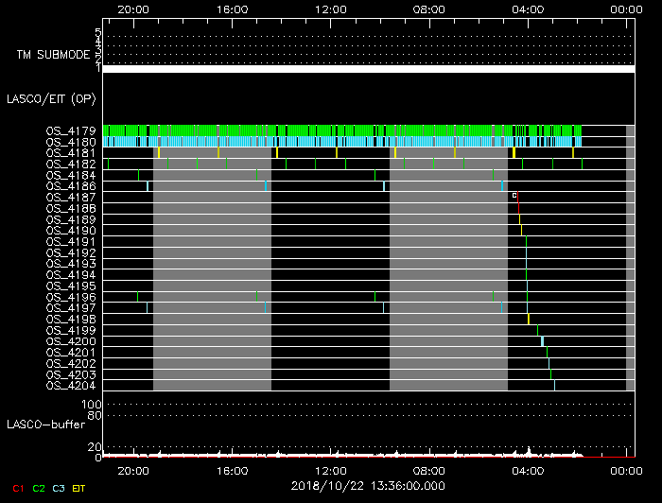Click the OS_4204 row label
This screenshot has height=503, width=662.
click(70, 386)
